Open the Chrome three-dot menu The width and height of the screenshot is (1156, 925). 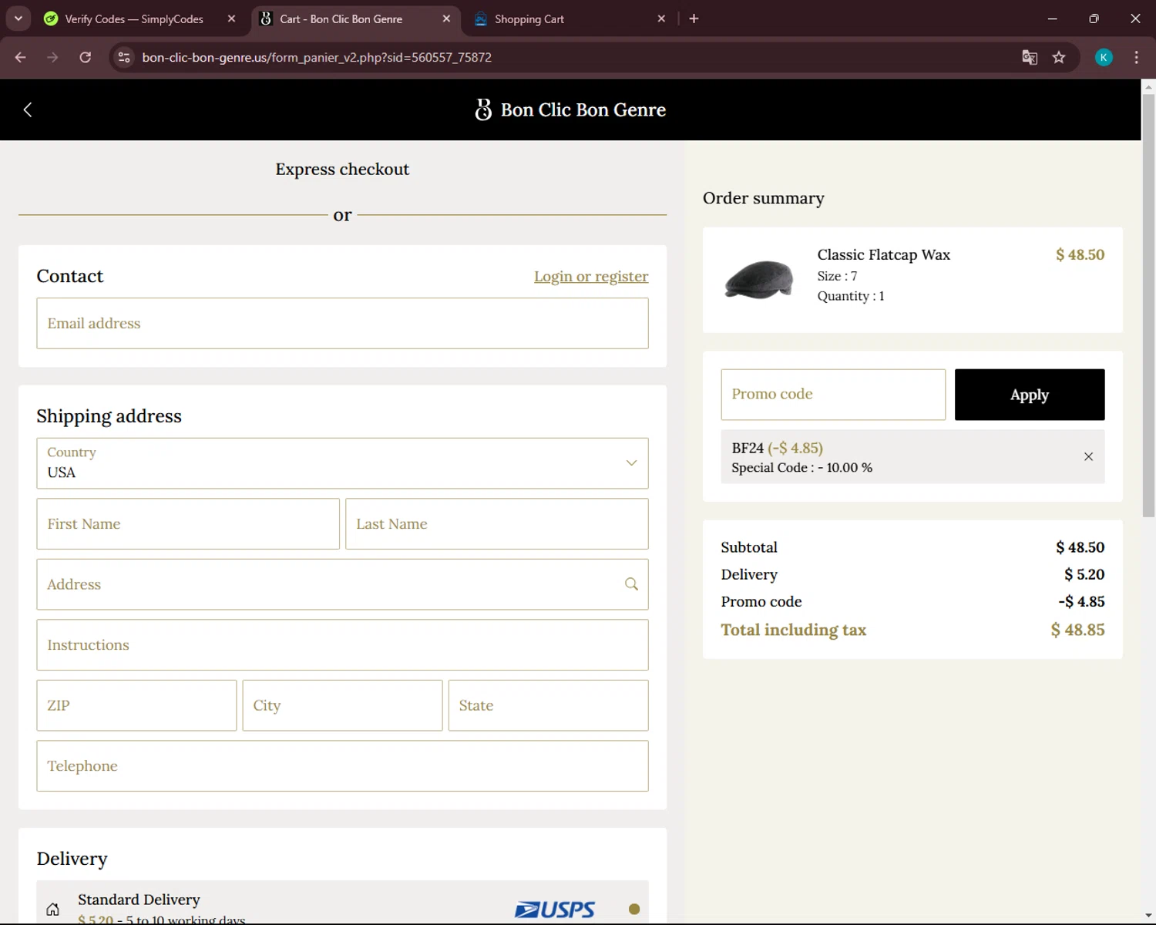1136,57
